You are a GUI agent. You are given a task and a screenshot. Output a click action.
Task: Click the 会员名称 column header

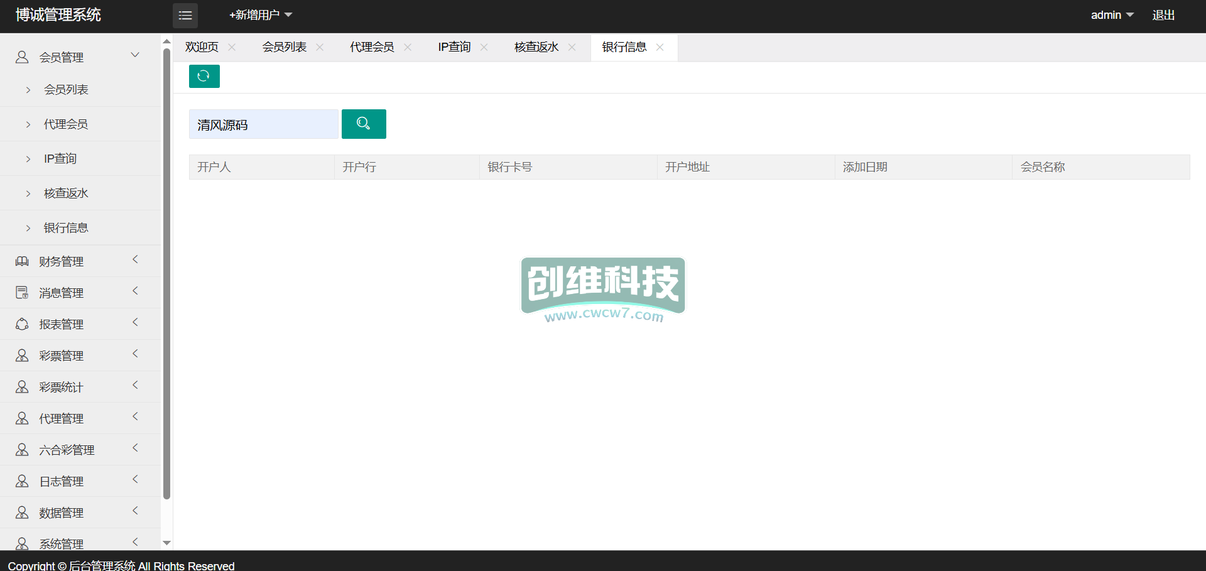click(1101, 167)
